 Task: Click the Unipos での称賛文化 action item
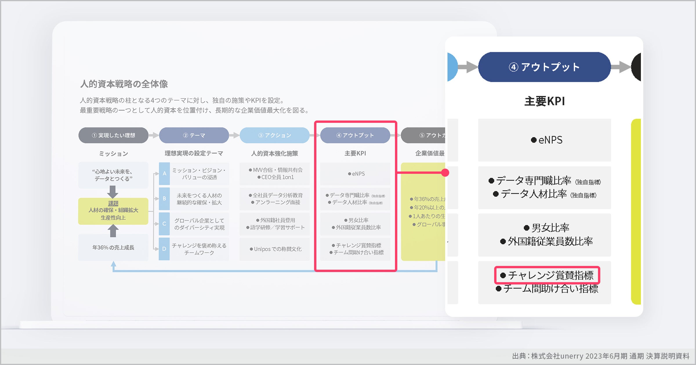275,249
